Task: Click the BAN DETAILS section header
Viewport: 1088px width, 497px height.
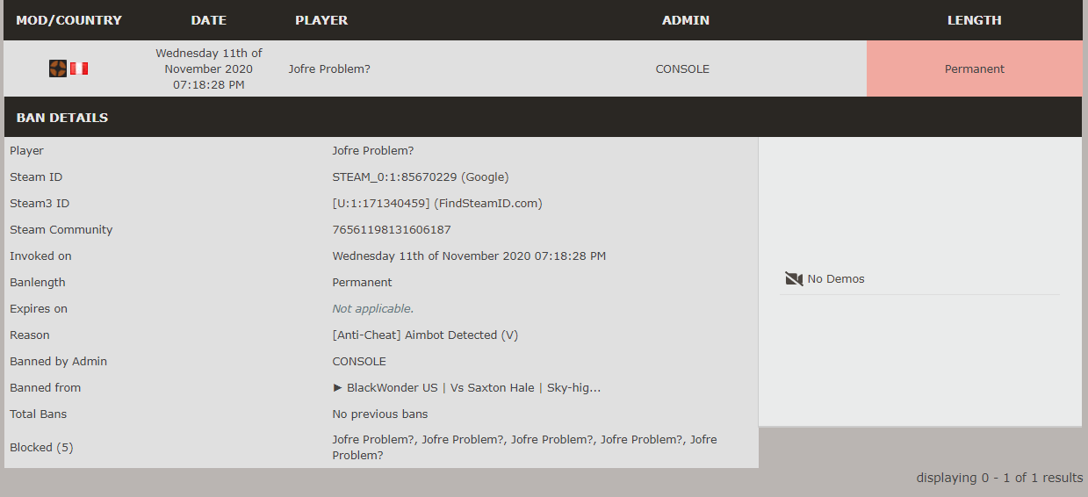Action: point(62,118)
